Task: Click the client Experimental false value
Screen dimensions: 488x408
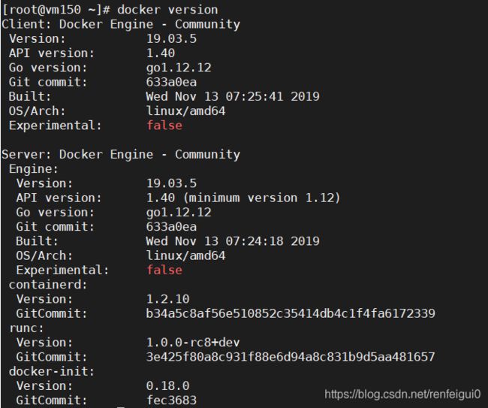Action: (164, 125)
